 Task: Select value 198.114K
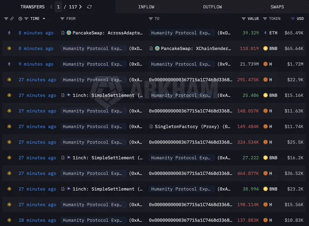pos(248,204)
